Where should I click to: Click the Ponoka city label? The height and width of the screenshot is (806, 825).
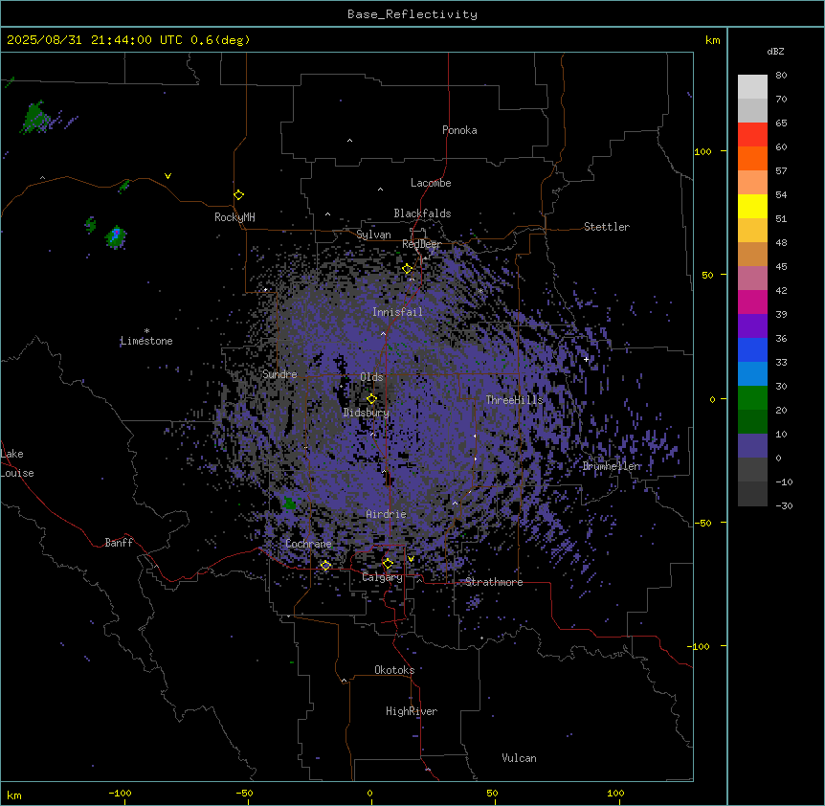[x=459, y=130]
